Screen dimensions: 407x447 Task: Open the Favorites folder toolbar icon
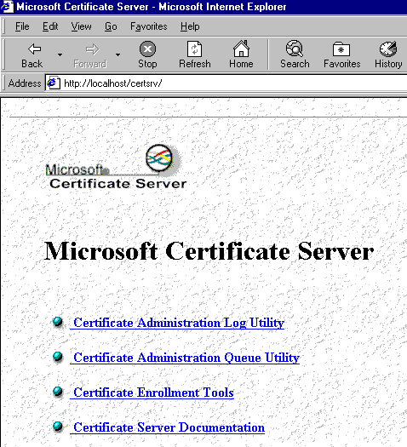(341, 49)
